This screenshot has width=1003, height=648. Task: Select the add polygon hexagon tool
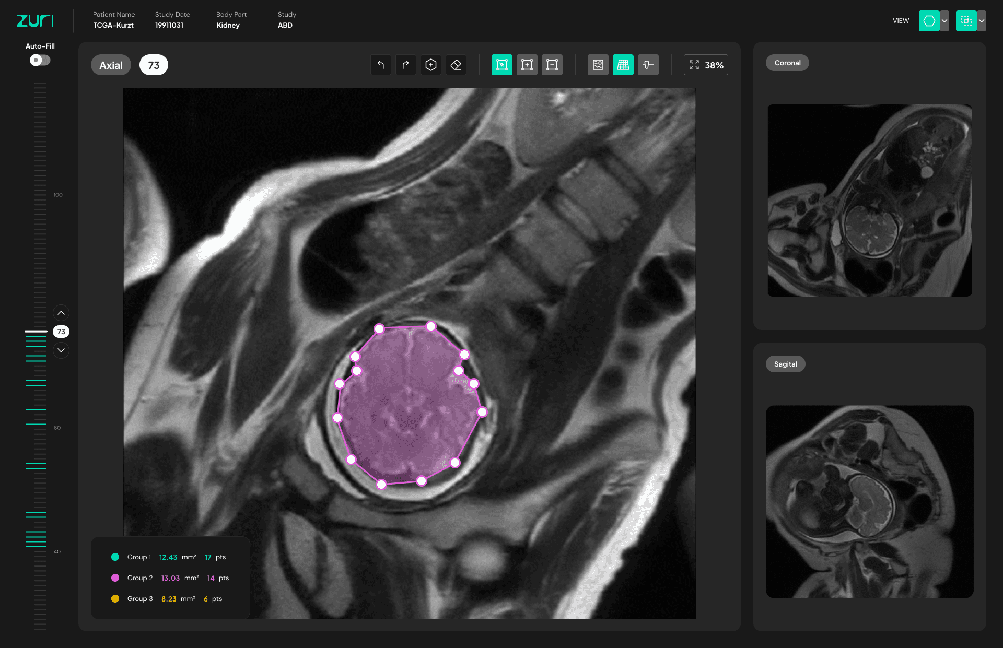[x=431, y=65]
